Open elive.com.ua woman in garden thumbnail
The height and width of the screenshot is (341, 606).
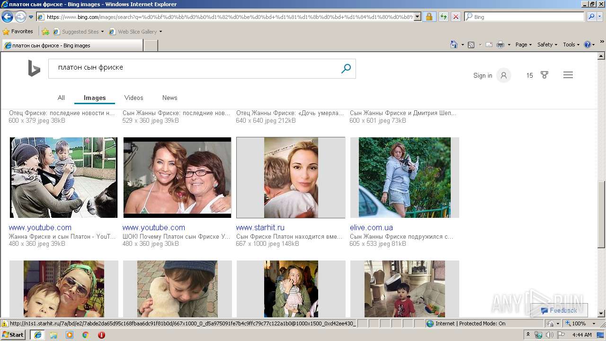click(404, 178)
